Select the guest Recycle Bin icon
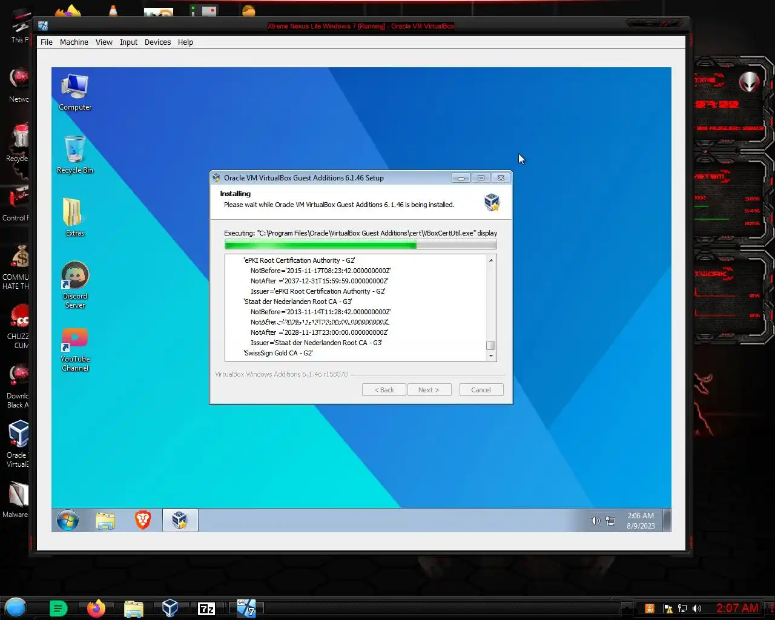 pos(75,155)
